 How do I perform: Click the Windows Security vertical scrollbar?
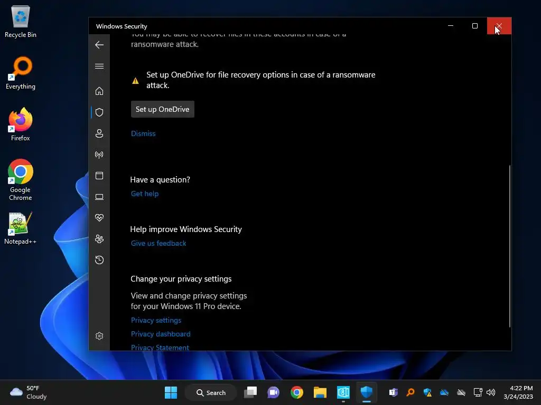coord(509,246)
